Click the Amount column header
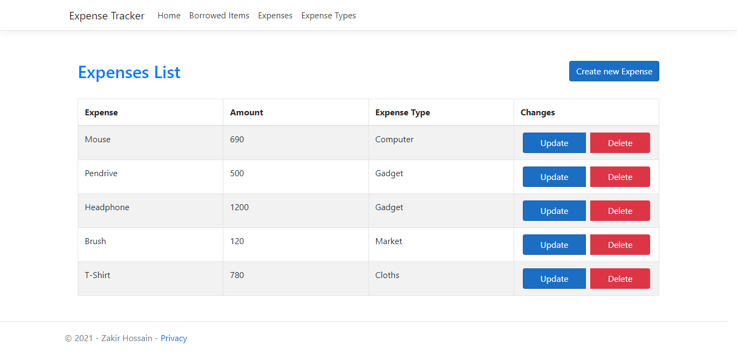The height and width of the screenshot is (354, 737). click(247, 113)
